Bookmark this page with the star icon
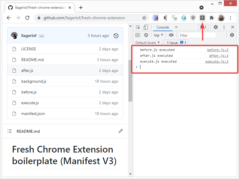This screenshot has width=239, height=179. point(144,18)
